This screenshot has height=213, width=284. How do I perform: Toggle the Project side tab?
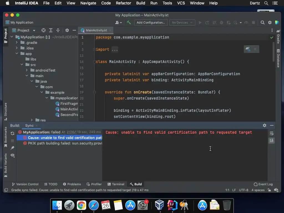6,36
